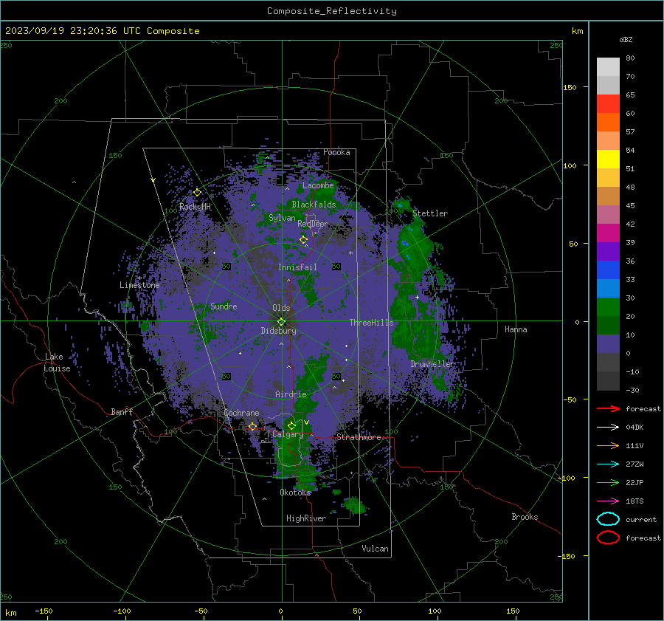This screenshot has width=664, height=621.
Task: Click the cyan 27ZW arrow icon
Action: [608, 464]
